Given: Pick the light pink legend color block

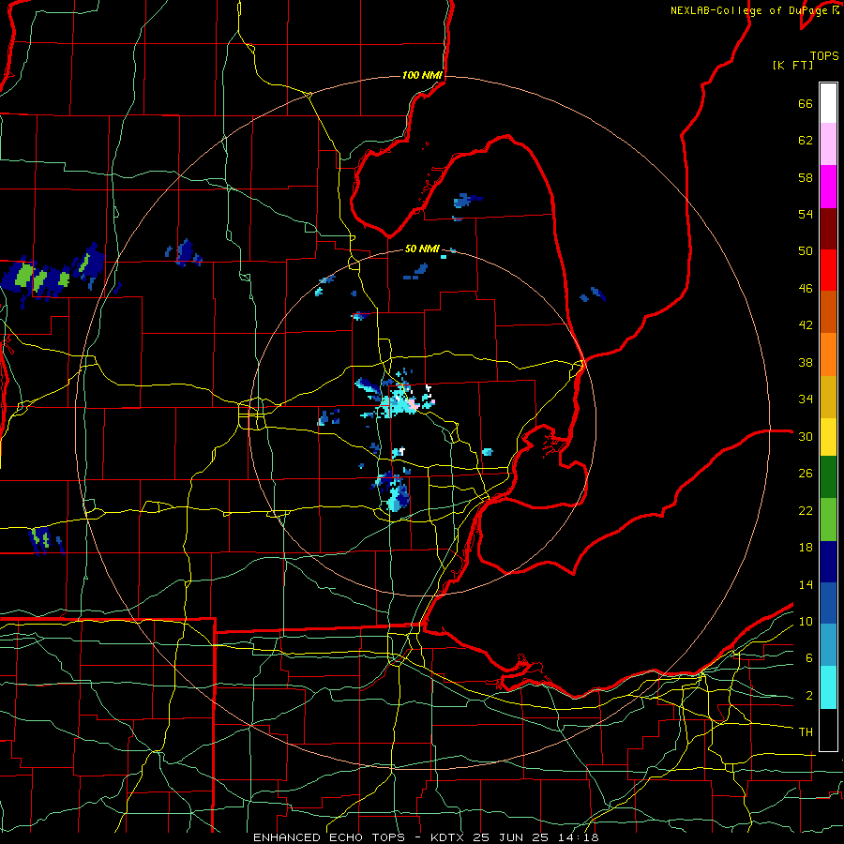Looking at the screenshot, I should coord(828,144).
